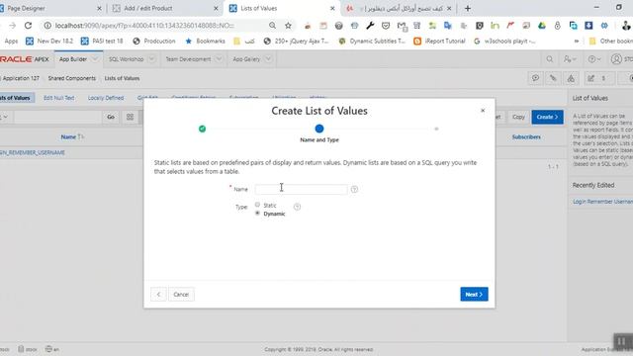The width and height of the screenshot is (633, 356).
Task: Click the Copy button
Action: (x=518, y=117)
